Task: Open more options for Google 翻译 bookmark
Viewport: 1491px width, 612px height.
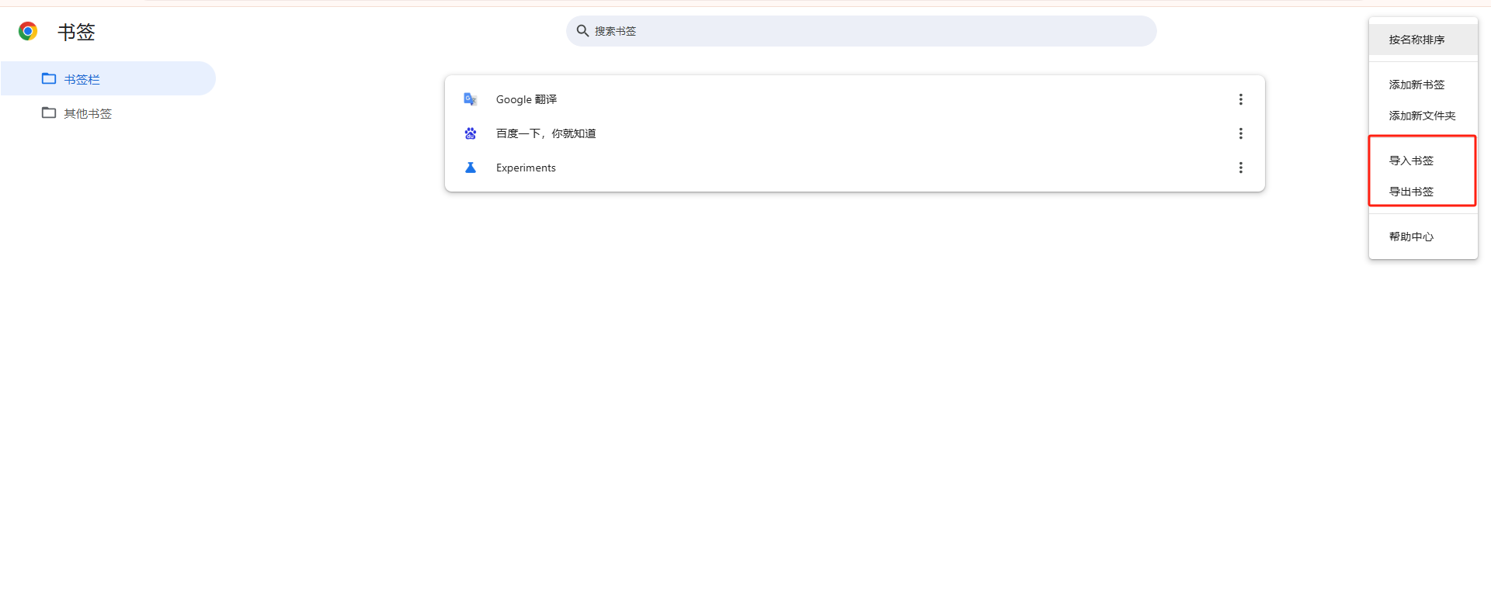Action: tap(1240, 99)
